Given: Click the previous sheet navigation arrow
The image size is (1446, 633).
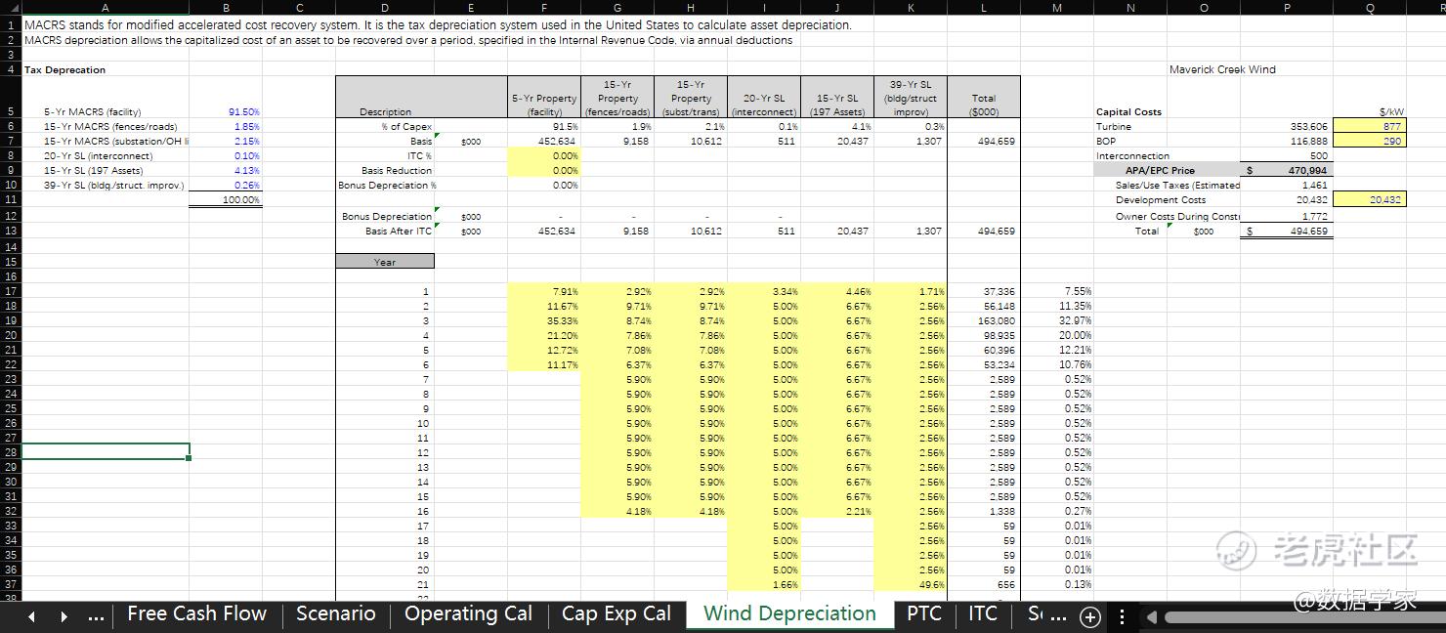Looking at the screenshot, I should click(x=31, y=616).
